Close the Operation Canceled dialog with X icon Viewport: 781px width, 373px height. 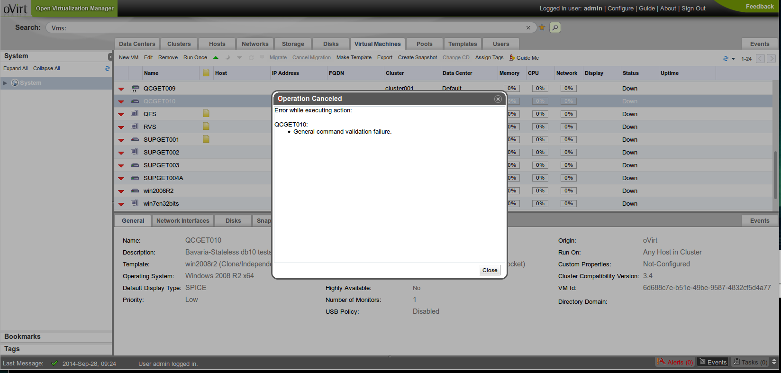tap(498, 99)
